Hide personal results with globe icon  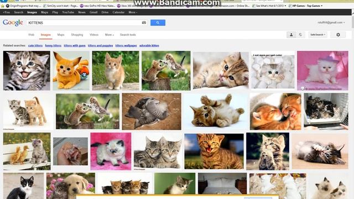pyautogui.click(x=300, y=35)
